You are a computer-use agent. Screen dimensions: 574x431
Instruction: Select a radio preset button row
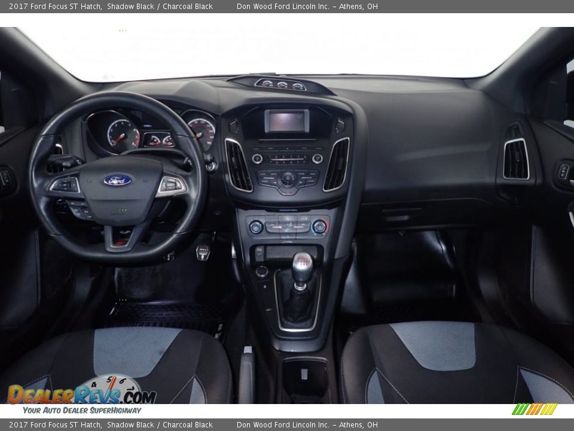286,157
